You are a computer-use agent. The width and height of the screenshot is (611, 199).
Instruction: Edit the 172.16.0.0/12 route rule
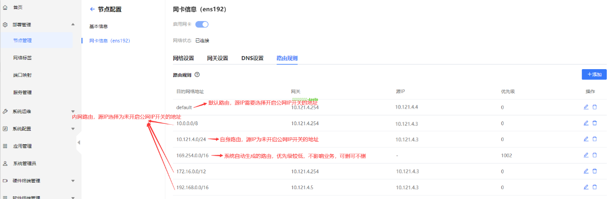point(586,171)
